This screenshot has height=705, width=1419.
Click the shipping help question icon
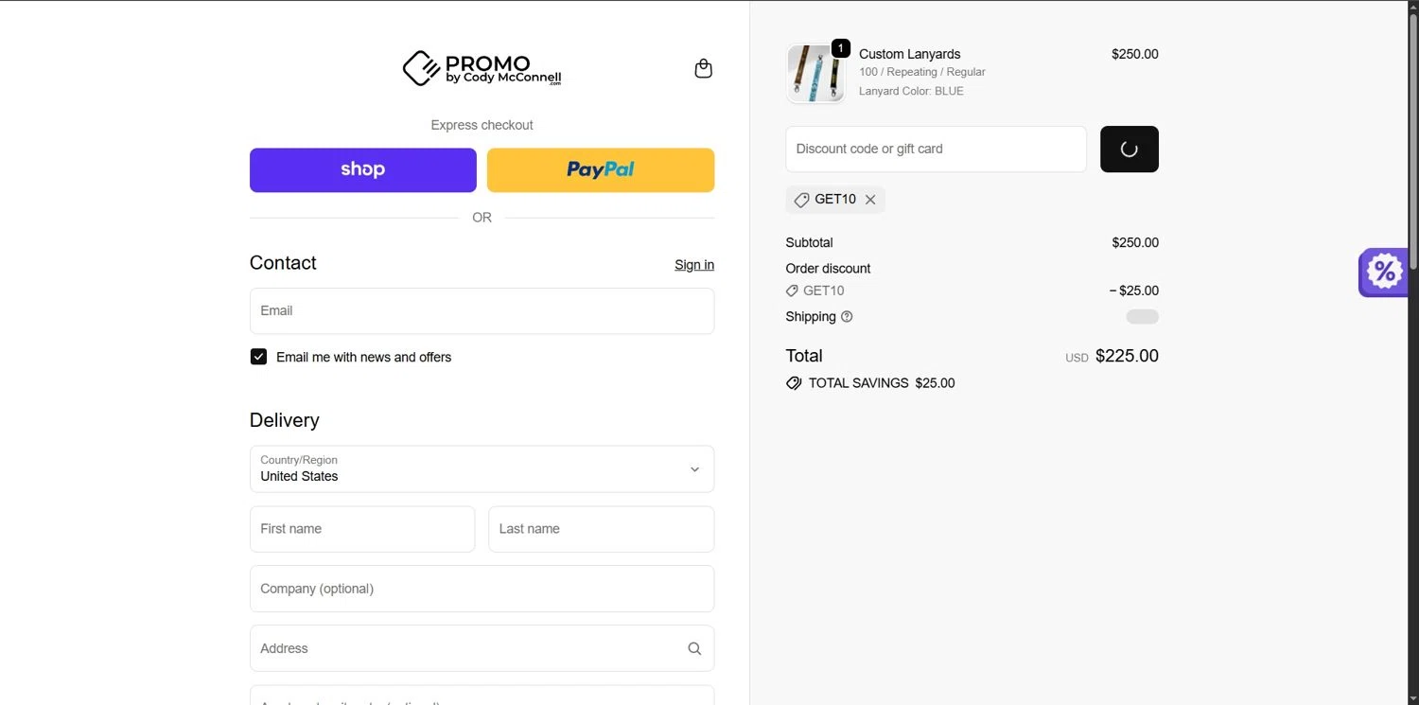coord(847,317)
